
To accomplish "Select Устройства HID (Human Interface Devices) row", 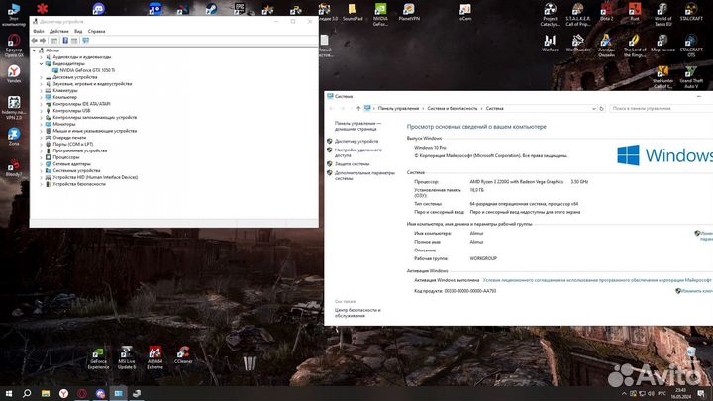I will (x=95, y=177).
